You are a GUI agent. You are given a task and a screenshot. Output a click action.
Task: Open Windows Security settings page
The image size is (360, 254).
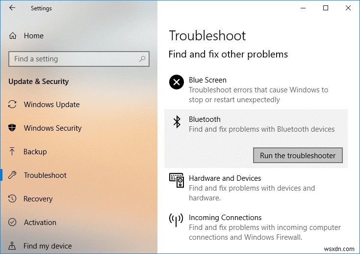[x=52, y=128]
